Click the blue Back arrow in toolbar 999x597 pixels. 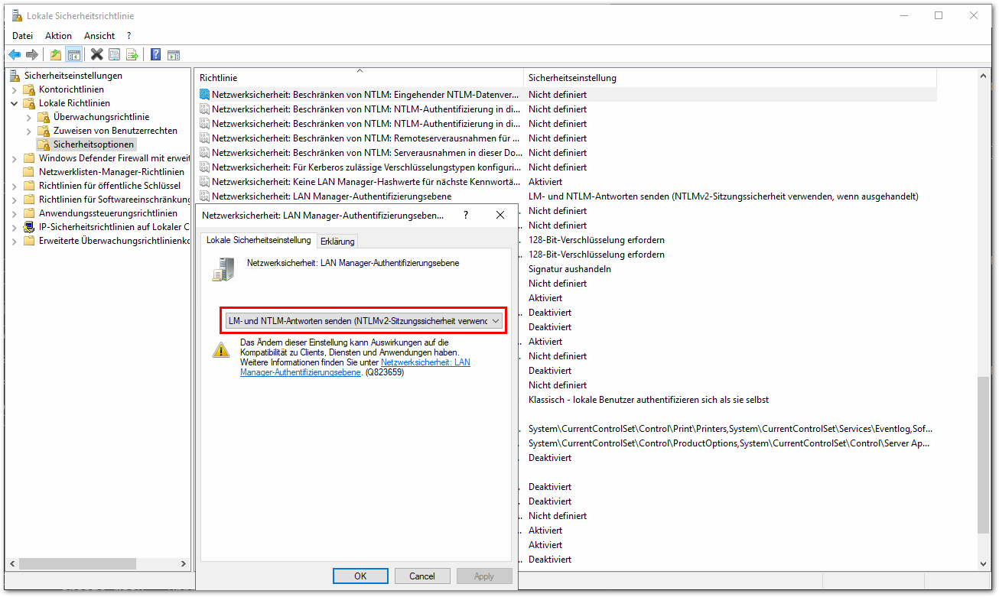[x=15, y=54]
